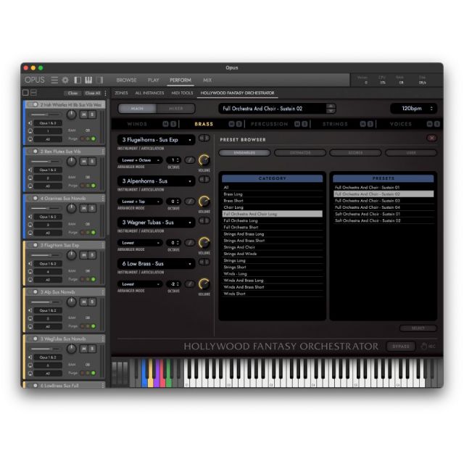Toggle power on WagTuba Sus Nonvib
Screen dimensions: 464x464
36,339
